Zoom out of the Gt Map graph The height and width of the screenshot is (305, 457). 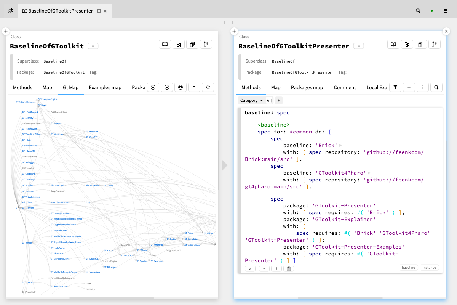coord(167,87)
